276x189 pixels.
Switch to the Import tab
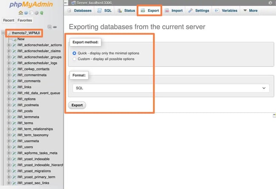(x=174, y=10)
